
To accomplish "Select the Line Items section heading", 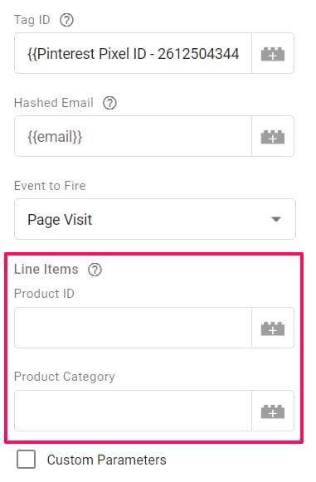I will [46, 270].
